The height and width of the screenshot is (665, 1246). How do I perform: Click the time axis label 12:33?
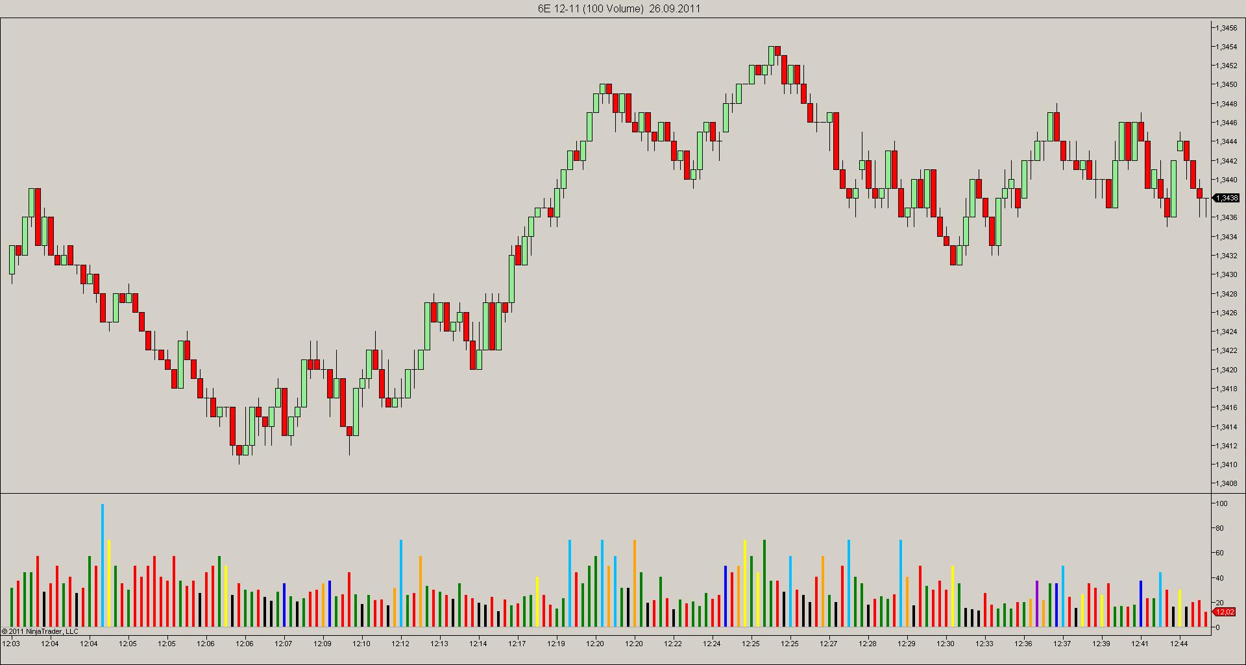(984, 644)
